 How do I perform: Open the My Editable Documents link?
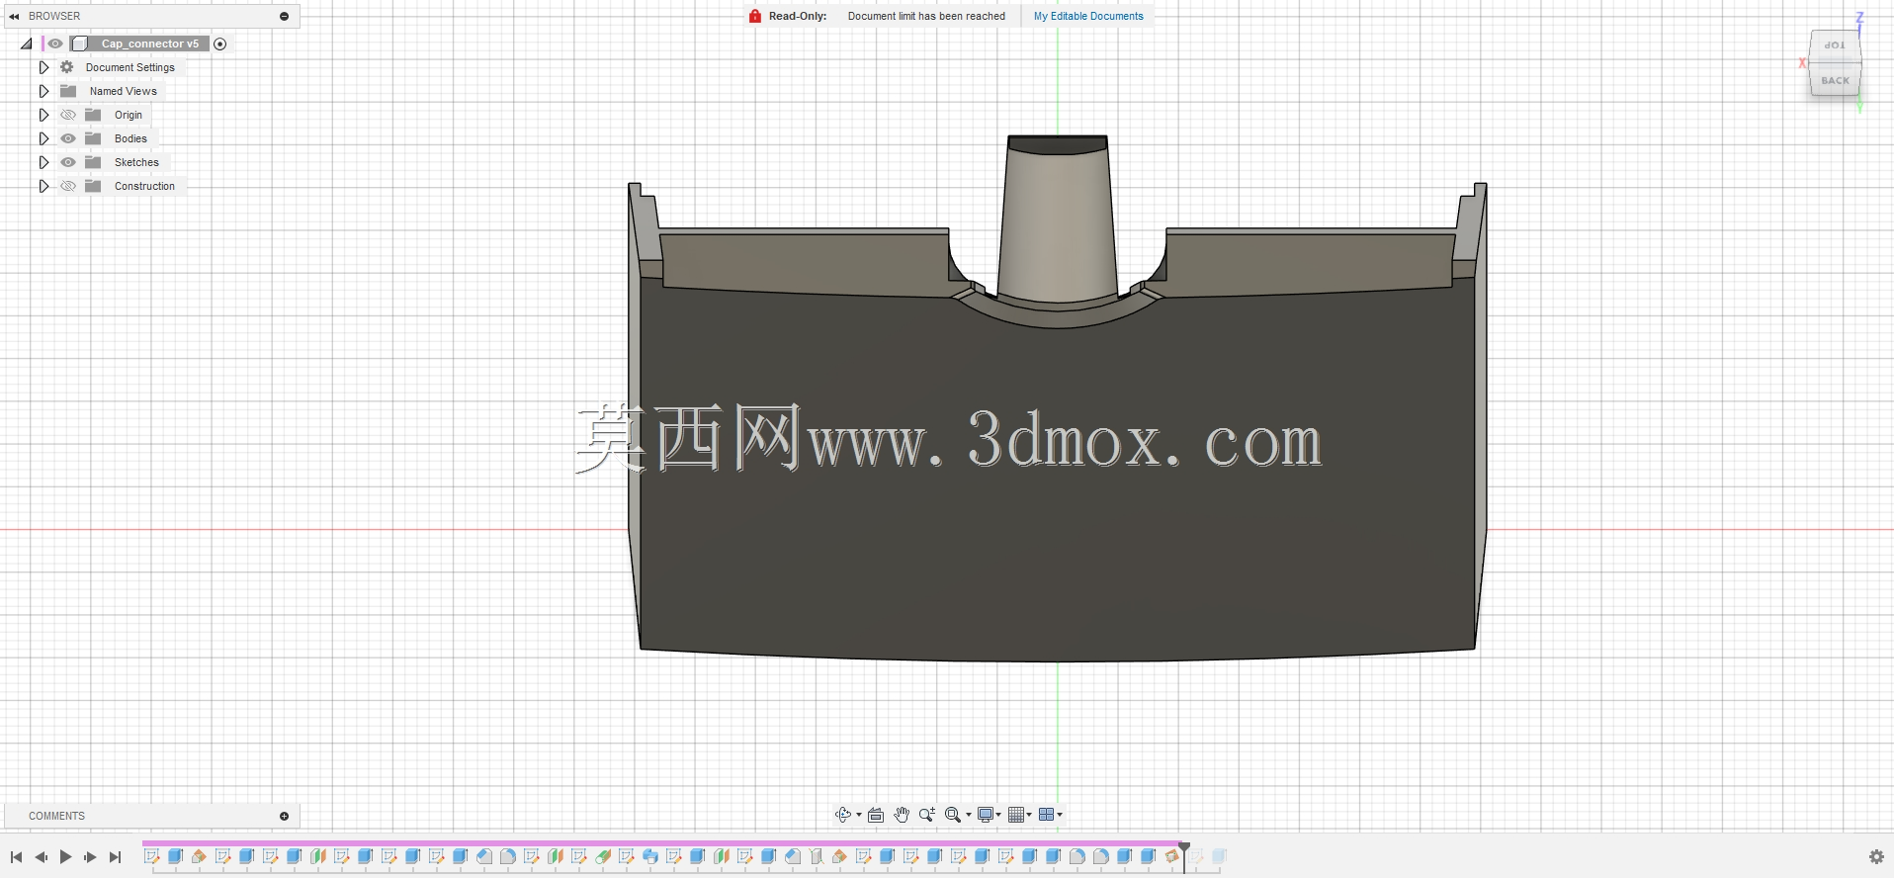(x=1088, y=16)
